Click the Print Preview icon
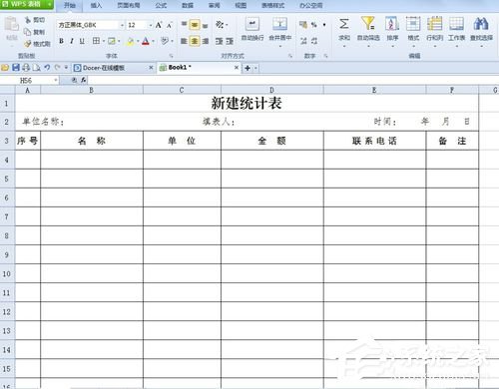This screenshot has height=389, width=499. coord(37,68)
